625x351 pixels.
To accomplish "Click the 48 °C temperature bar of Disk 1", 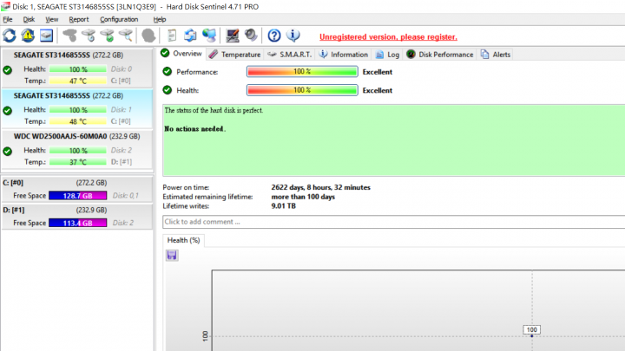I will tap(78, 121).
